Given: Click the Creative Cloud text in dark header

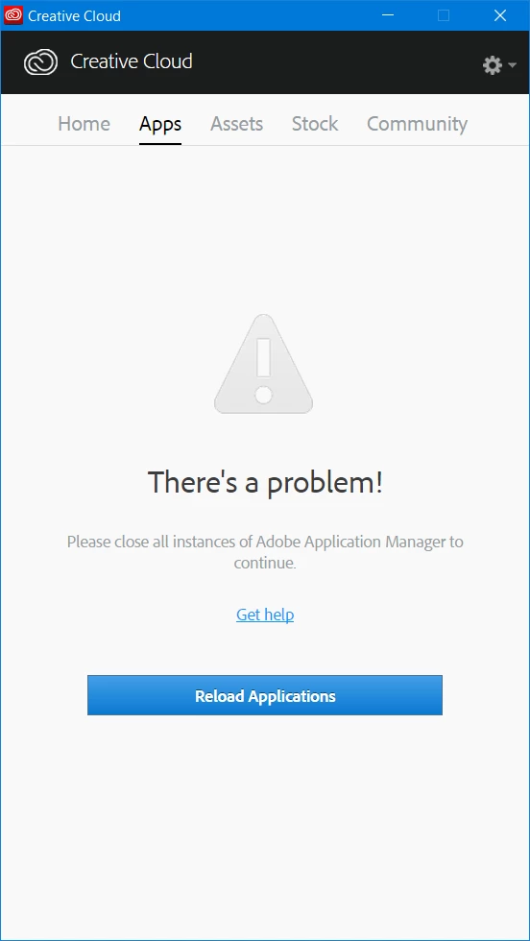Looking at the screenshot, I should (132, 61).
